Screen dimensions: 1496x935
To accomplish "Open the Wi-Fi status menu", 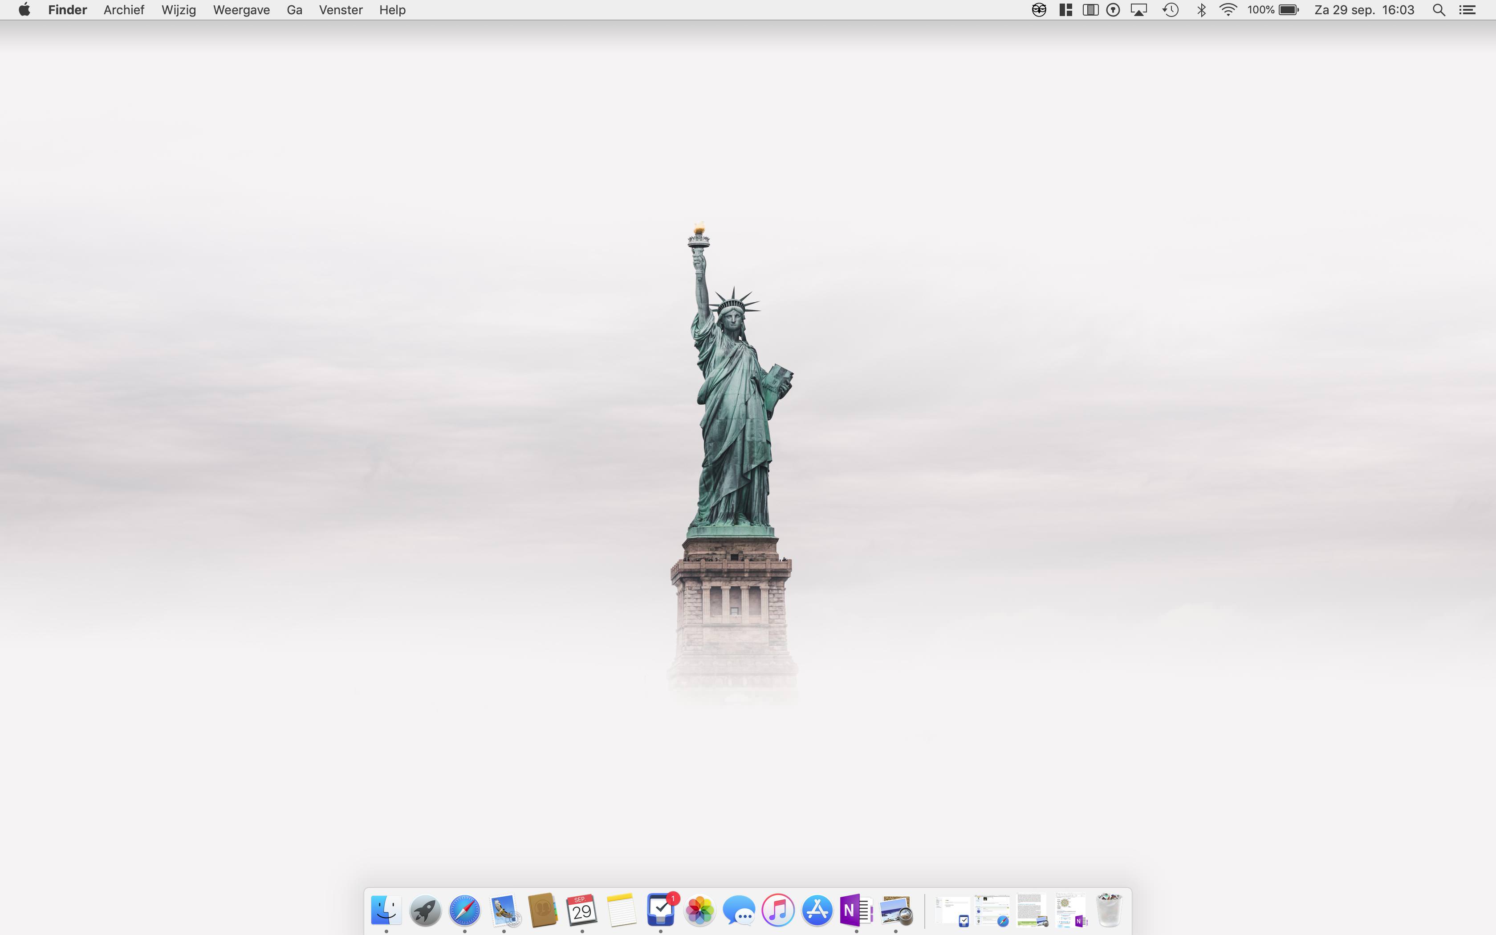I will pyautogui.click(x=1228, y=10).
